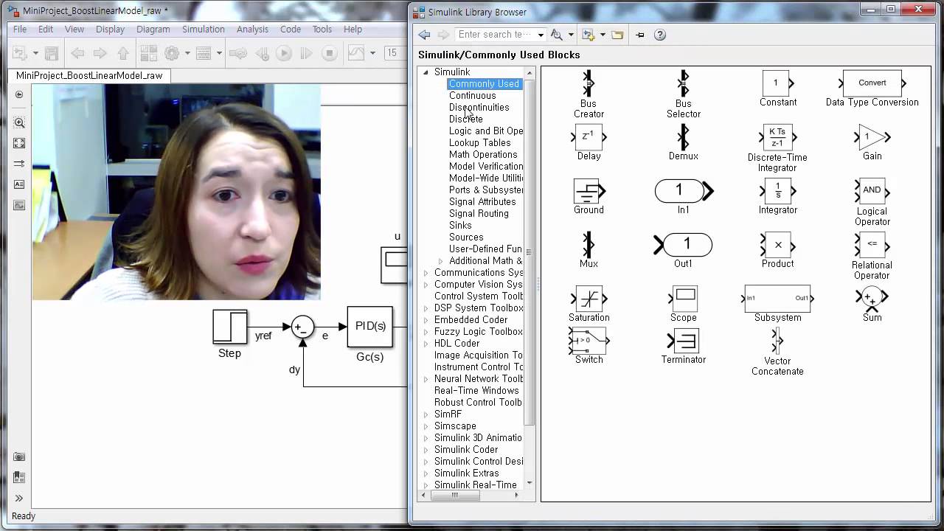Open the search text dropdown arrow
Screen dimensions: 944x531
pyautogui.click(x=541, y=35)
